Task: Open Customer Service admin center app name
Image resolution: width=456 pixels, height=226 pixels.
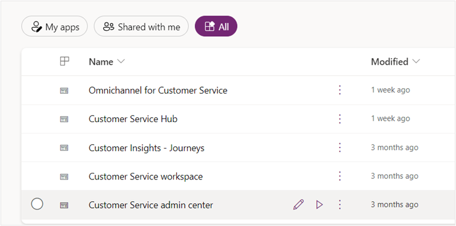Action: pyautogui.click(x=151, y=205)
